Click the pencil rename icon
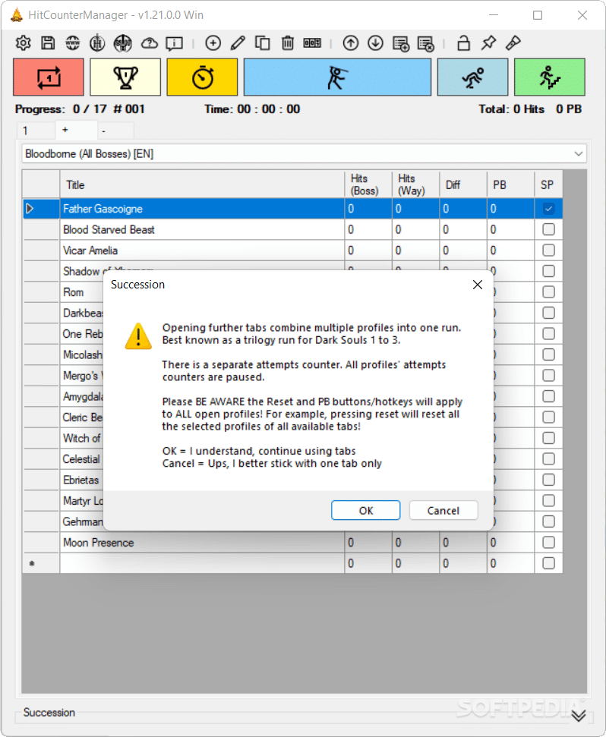Image resolution: width=606 pixels, height=737 pixels. coord(238,43)
